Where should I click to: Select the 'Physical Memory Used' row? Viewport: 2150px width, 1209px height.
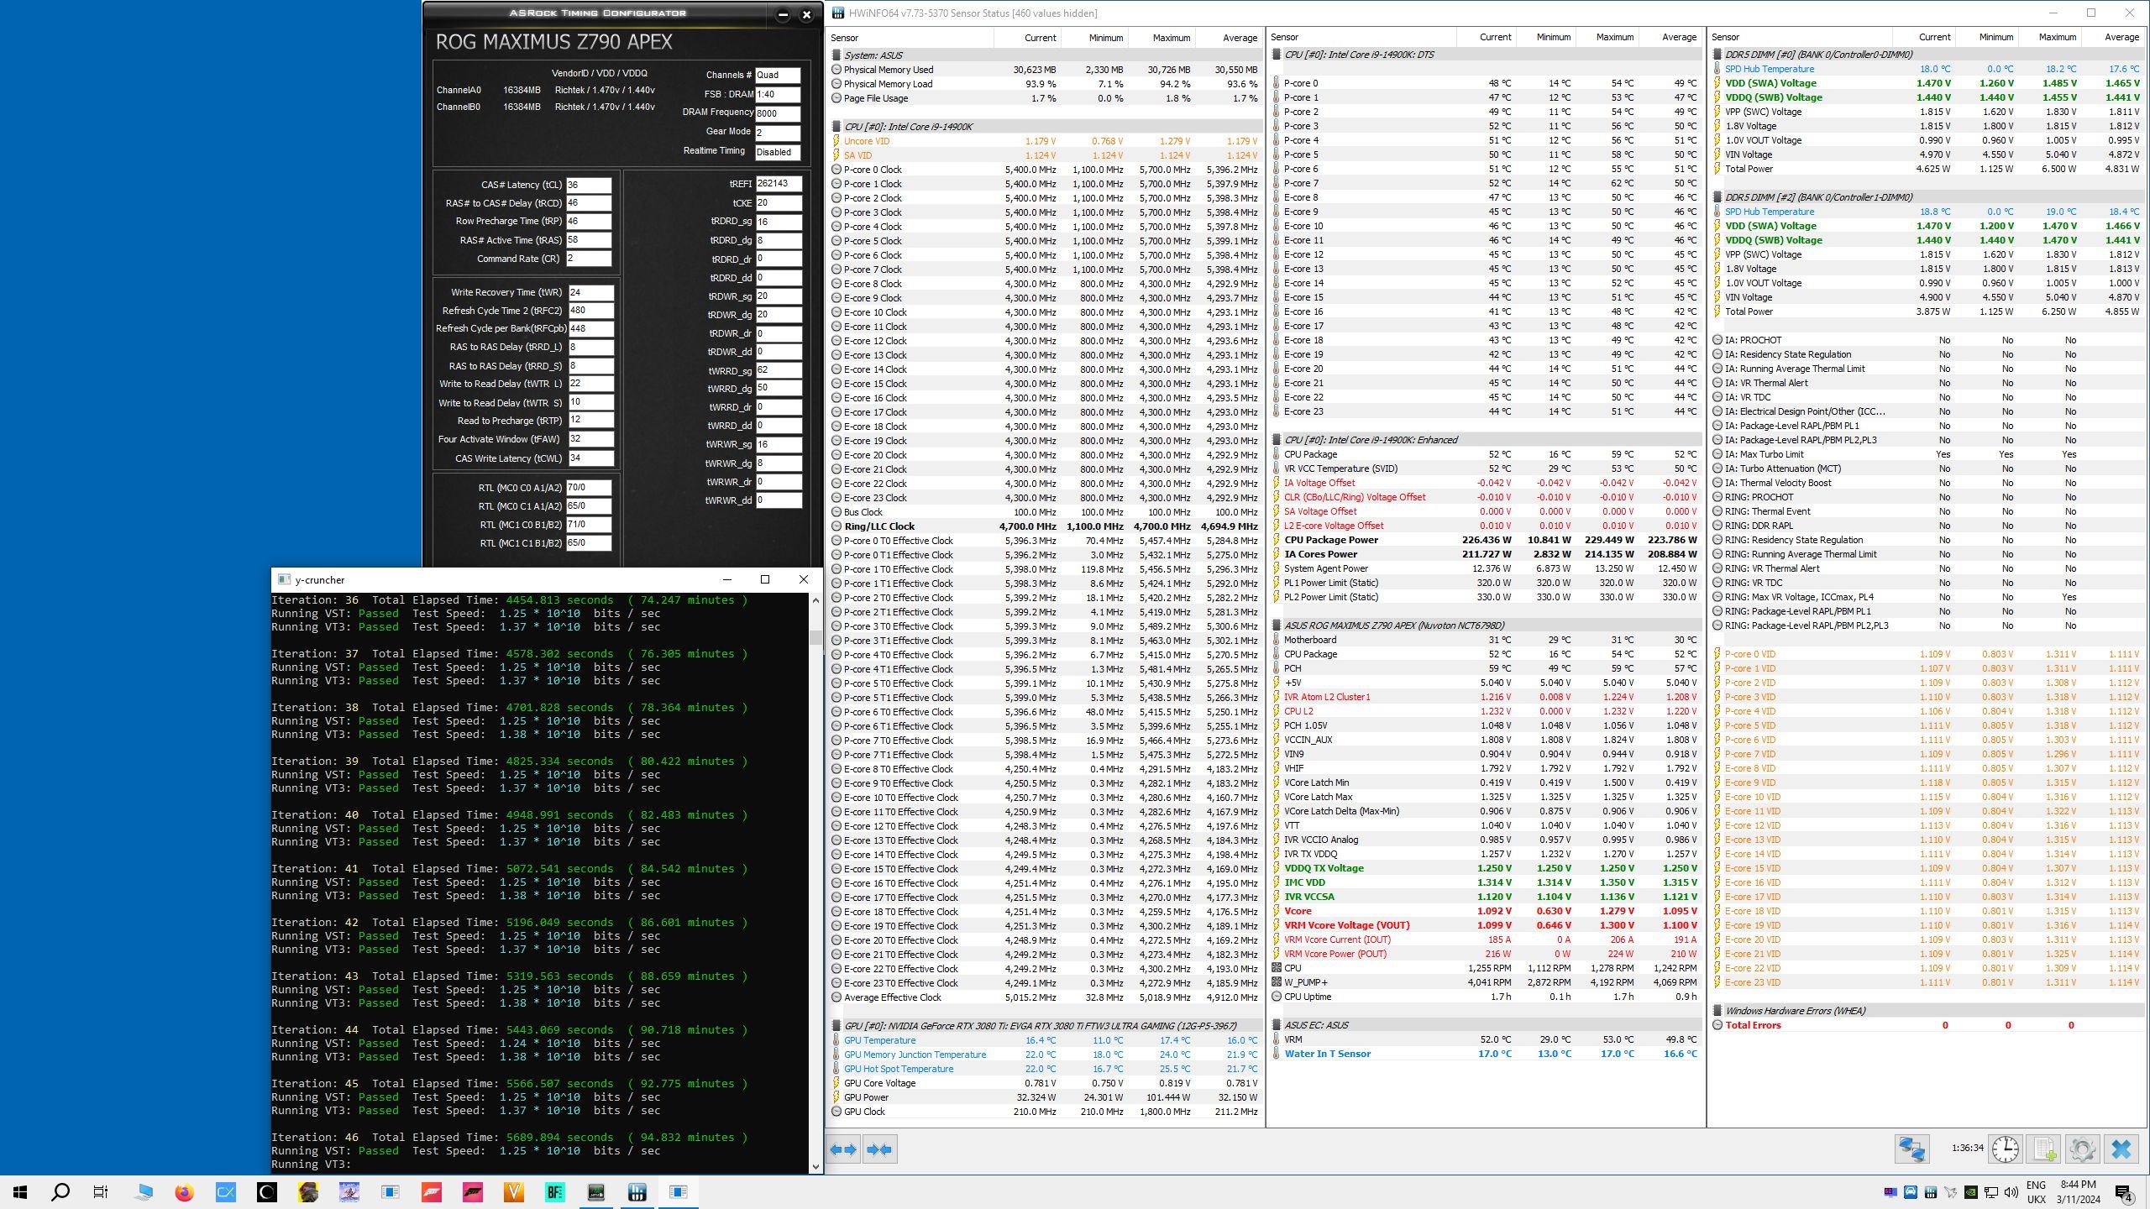1045,70
